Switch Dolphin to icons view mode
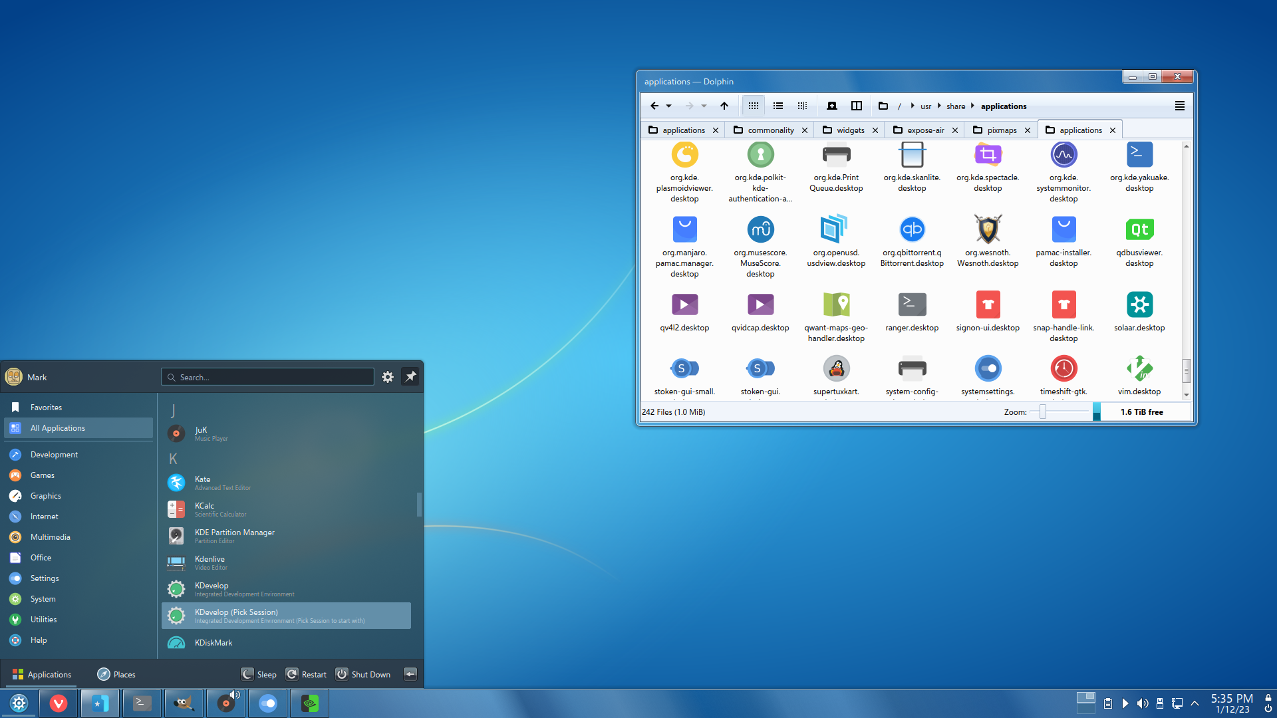The height and width of the screenshot is (718, 1277). [753, 106]
